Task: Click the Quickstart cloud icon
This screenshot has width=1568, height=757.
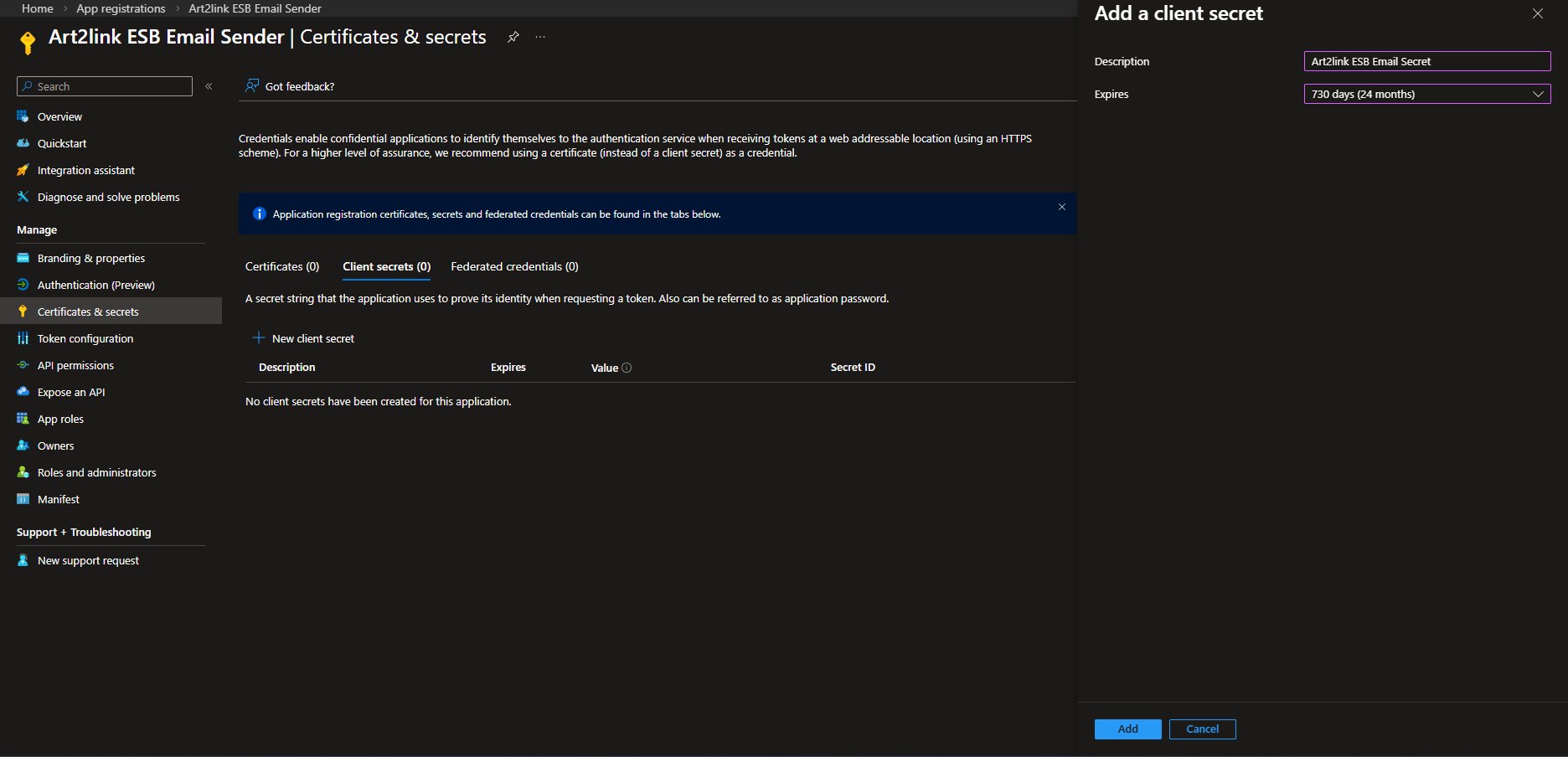Action: point(23,143)
